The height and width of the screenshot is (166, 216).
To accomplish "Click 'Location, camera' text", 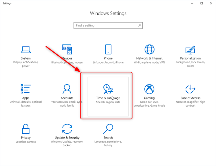I will 26,142.
